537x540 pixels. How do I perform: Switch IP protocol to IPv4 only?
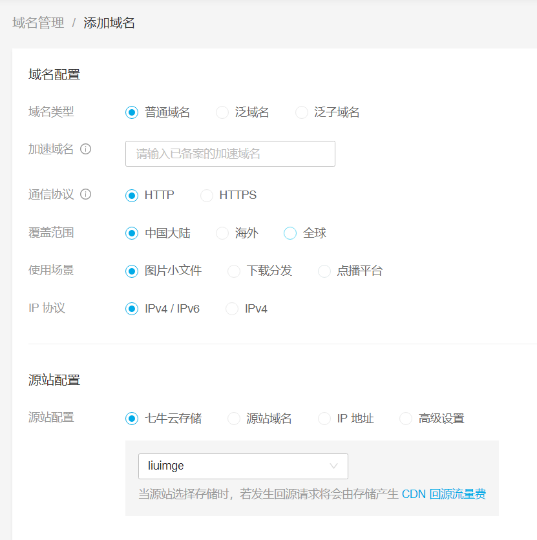[231, 308]
